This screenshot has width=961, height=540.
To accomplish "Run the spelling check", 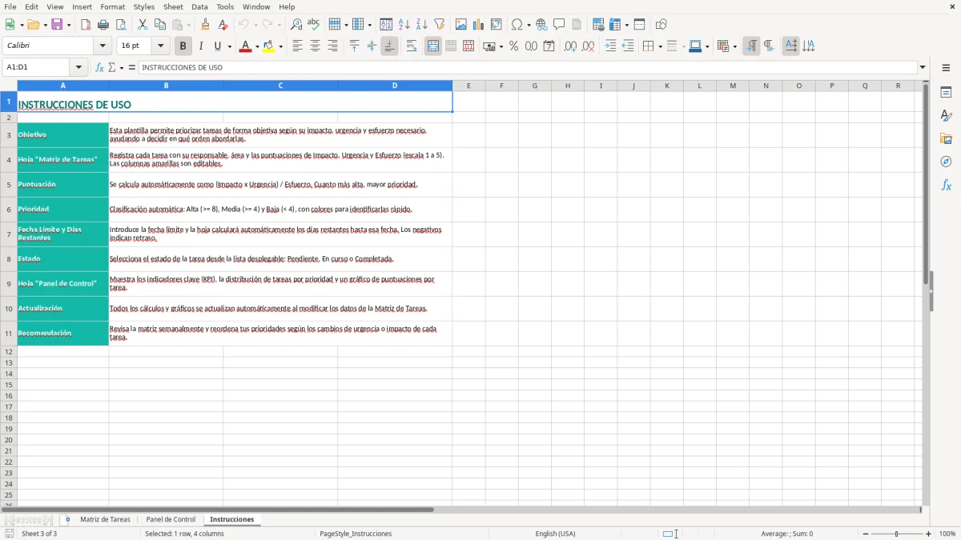I will pos(314,25).
